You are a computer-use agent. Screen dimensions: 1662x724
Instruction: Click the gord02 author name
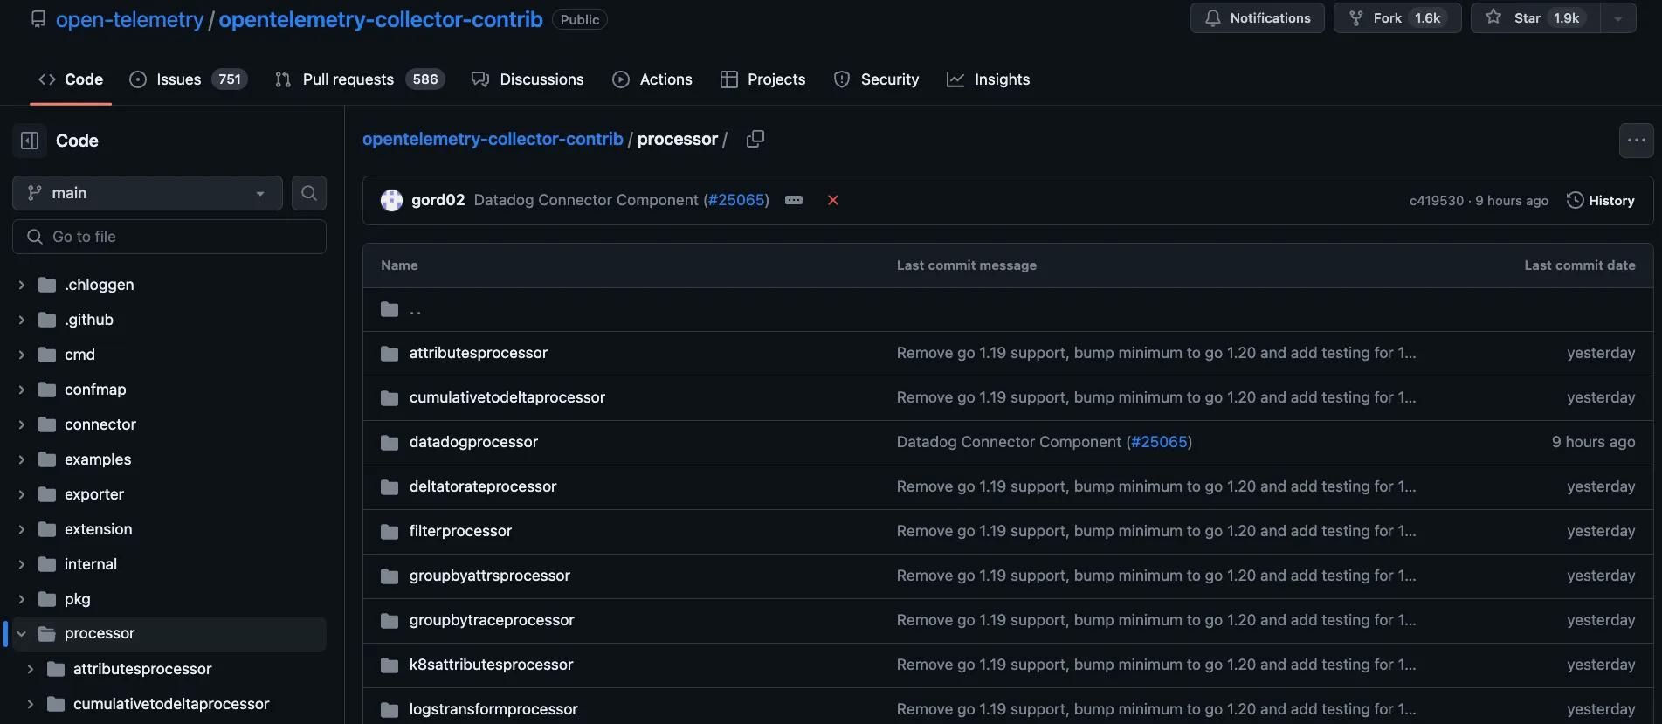(438, 200)
